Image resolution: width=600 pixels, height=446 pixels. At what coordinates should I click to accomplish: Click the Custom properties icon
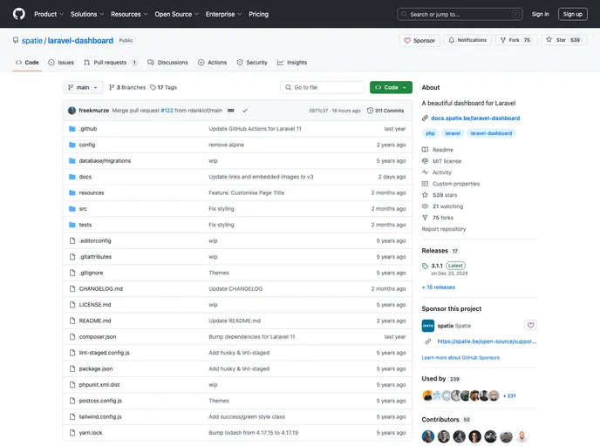[x=425, y=184]
